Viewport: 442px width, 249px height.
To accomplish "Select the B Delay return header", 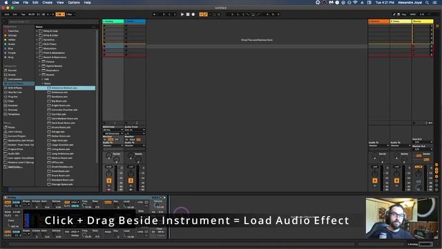I will coord(401,21).
